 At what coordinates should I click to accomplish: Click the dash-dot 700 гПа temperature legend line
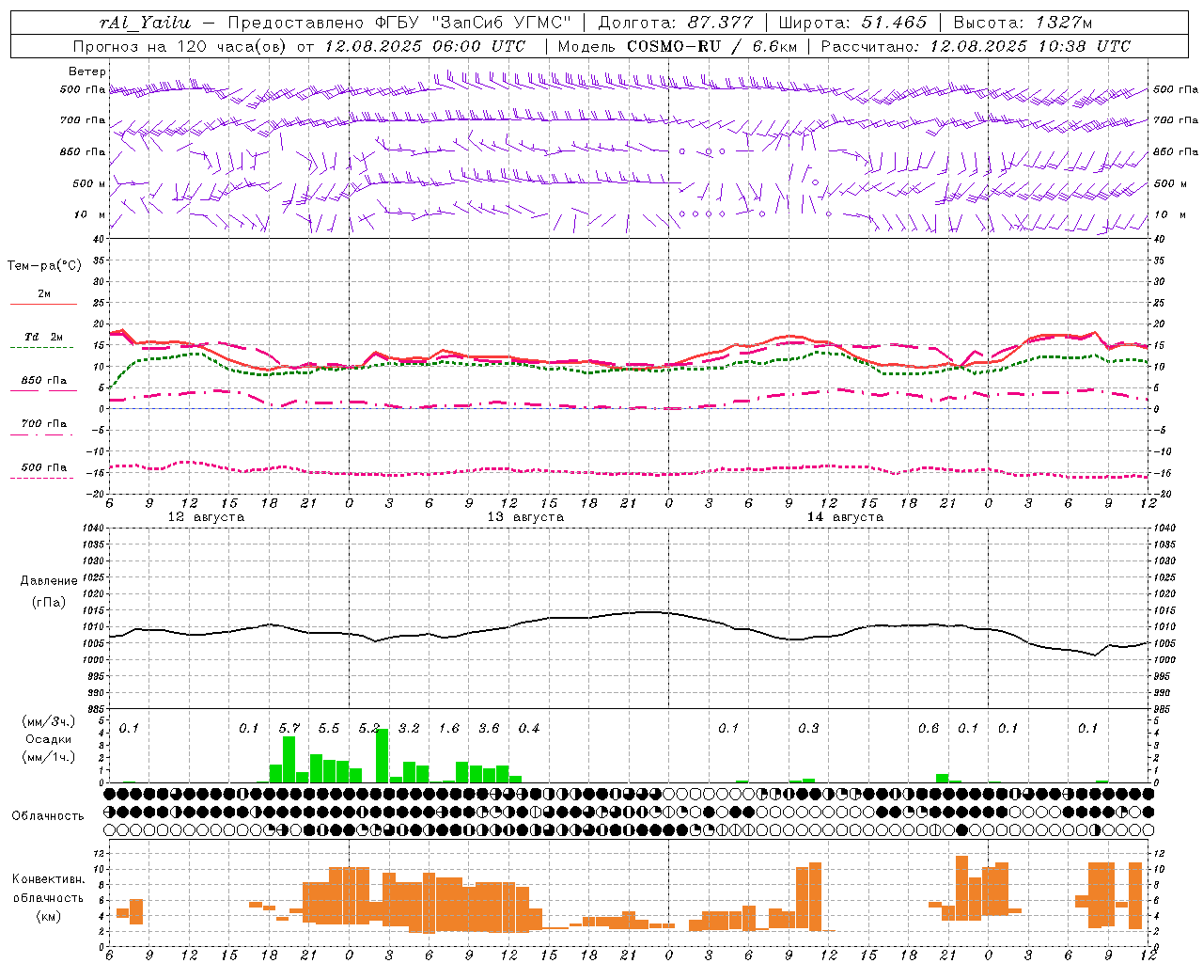(41, 434)
